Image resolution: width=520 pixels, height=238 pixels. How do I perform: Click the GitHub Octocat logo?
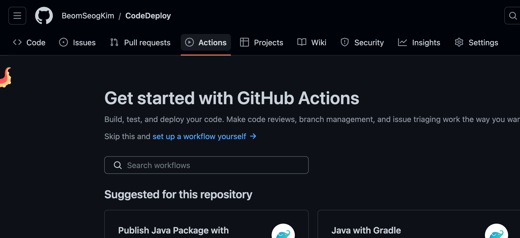(x=44, y=16)
